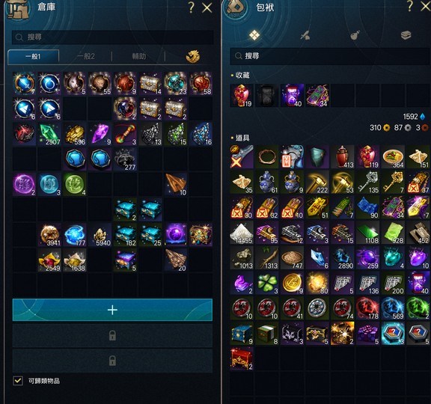Open the potion filter tab icon in bag
Viewport: 431px width, 404px height.
point(355,35)
